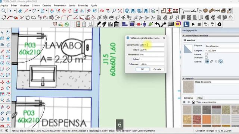239x134 pixels.
Task: Click the stop square button
Action: point(199,24)
